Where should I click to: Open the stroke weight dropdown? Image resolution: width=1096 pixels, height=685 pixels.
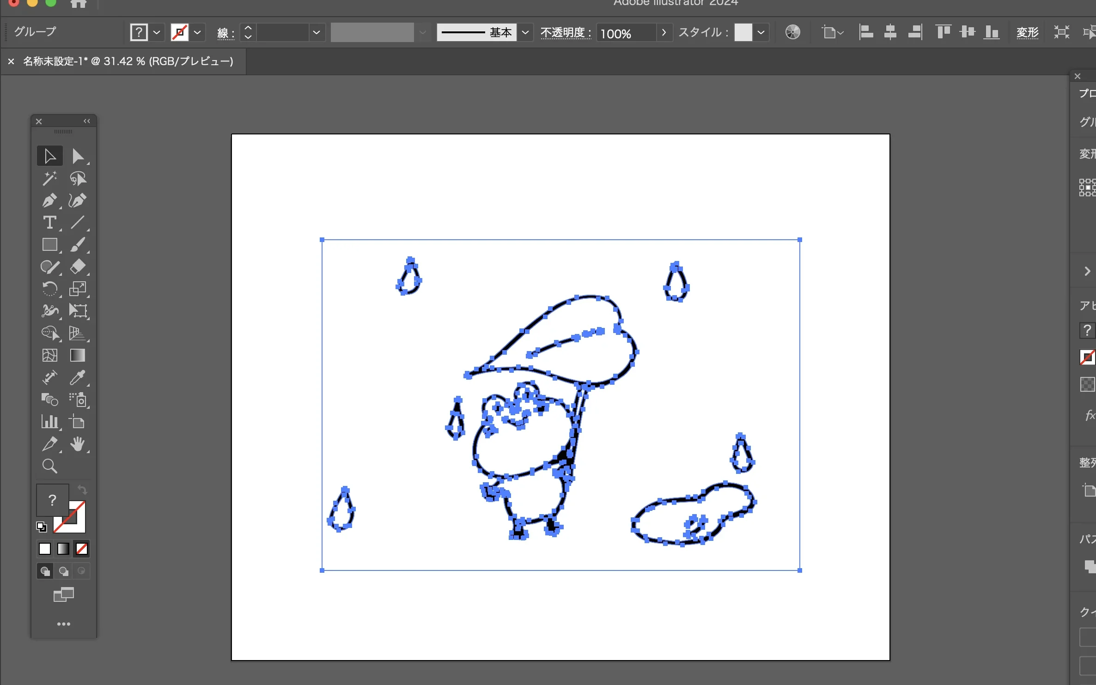[317, 32]
